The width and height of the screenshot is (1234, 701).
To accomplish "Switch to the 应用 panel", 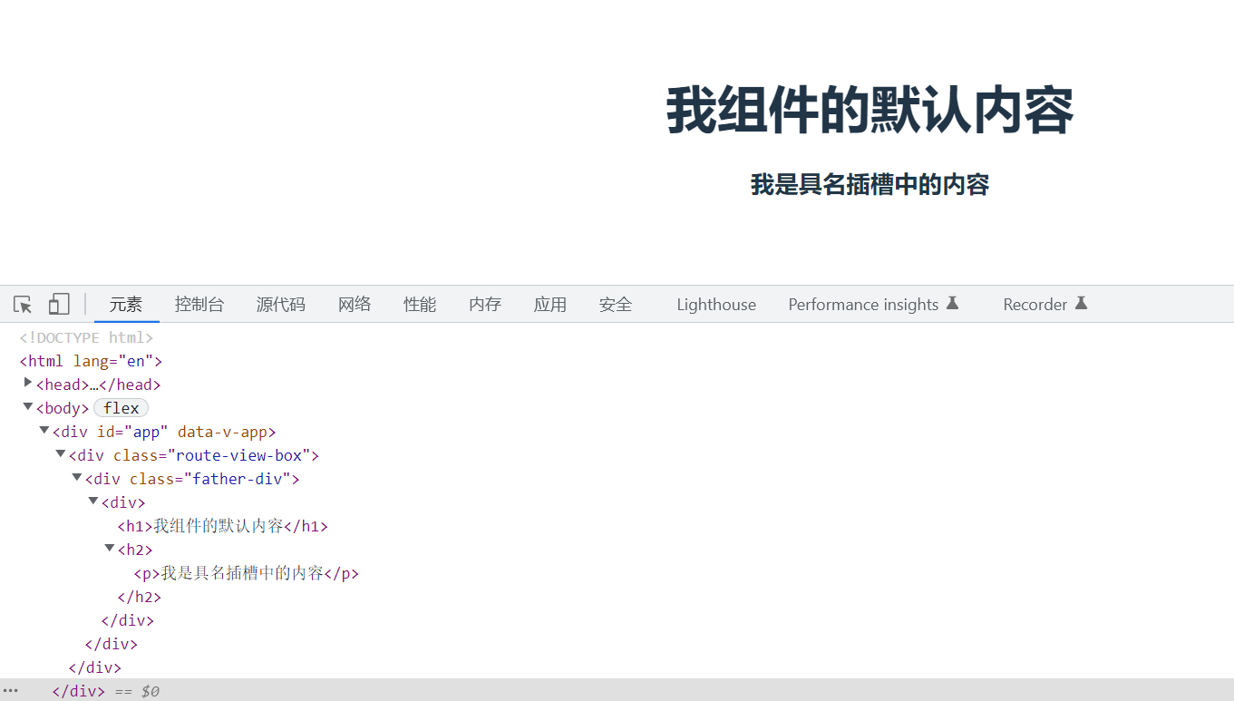I will click(x=550, y=304).
